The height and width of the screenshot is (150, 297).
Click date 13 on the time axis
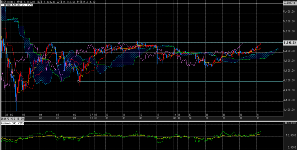(x=157, y=115)
